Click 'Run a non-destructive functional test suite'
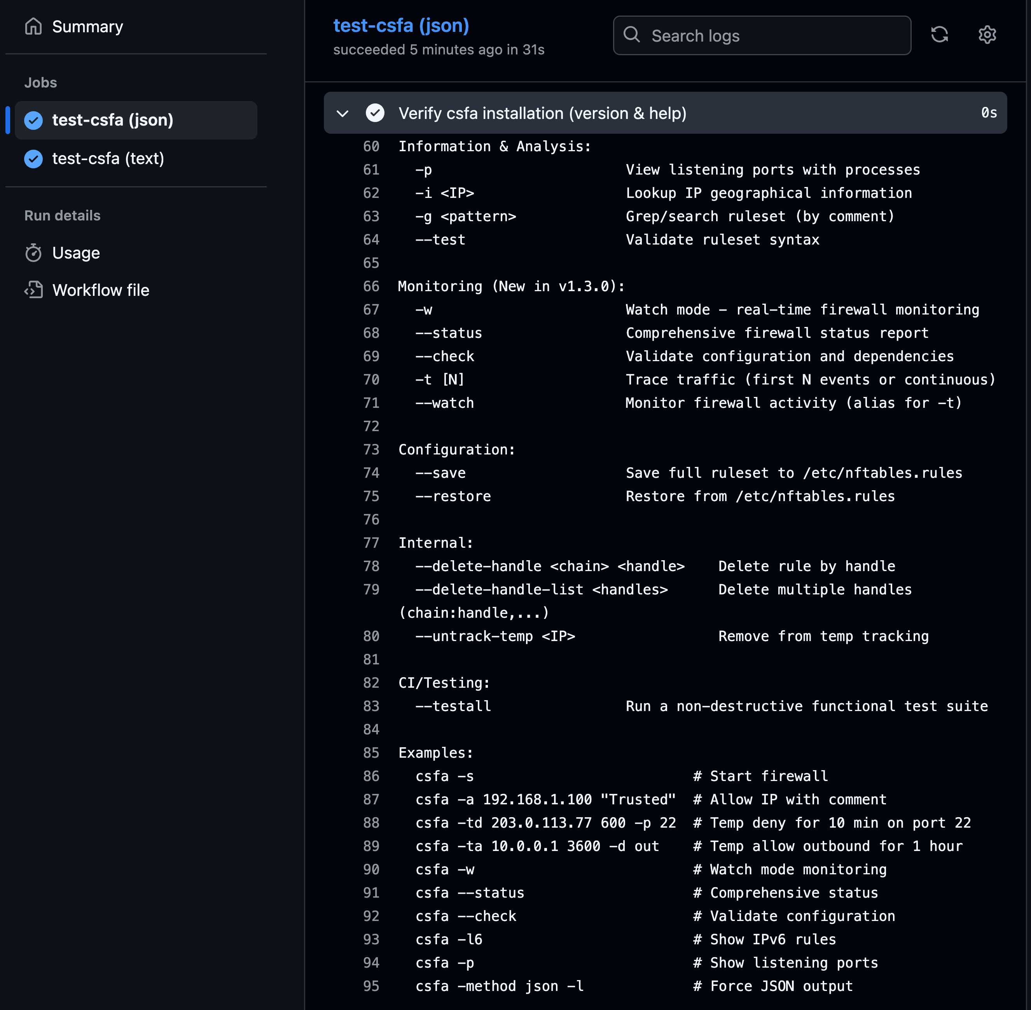Viewport: 1031px width, 1010px height. coord(807,707)
